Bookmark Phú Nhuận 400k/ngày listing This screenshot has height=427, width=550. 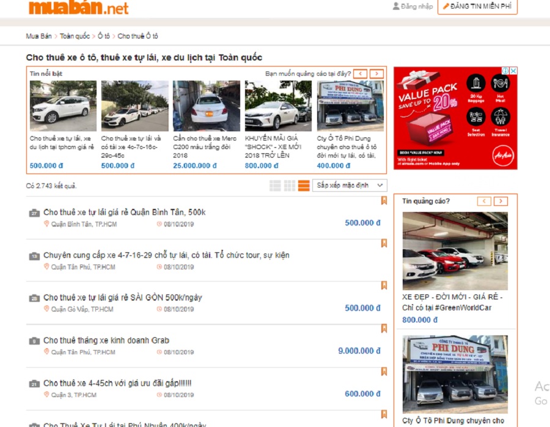click(x=384, y=414)
